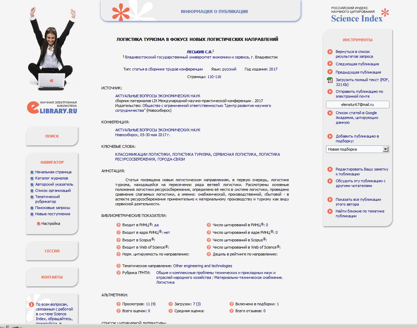
Task: Open the НАВИГАТОР menu section
Action: pos(52,162)
